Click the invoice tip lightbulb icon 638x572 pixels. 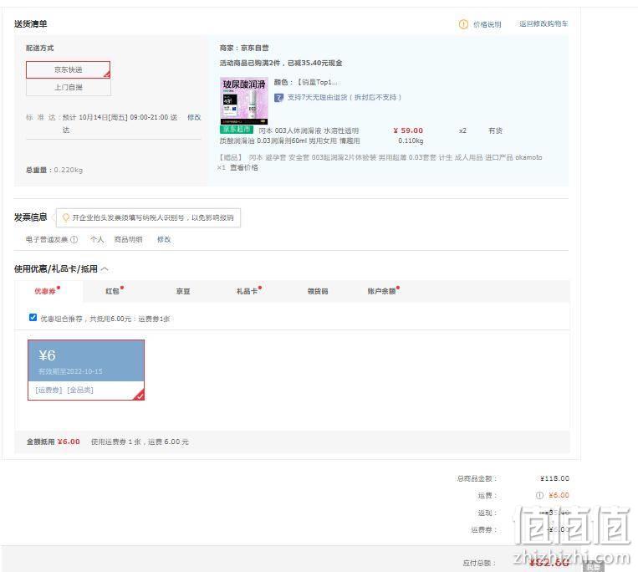click(x=65, y=217)
